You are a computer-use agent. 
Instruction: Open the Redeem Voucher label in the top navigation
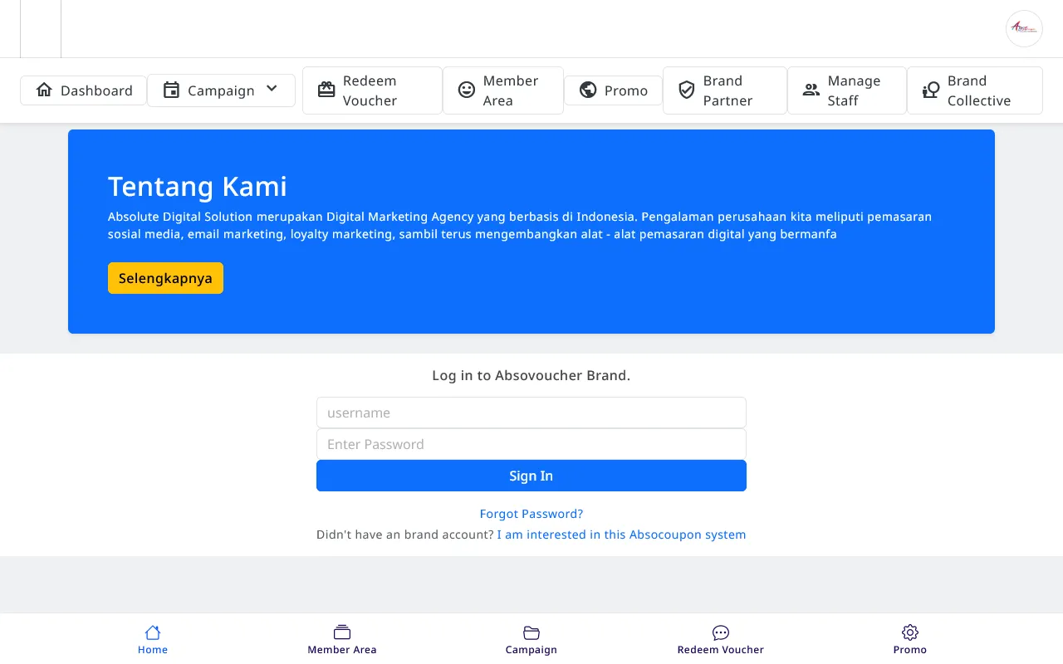coord(370,90)
